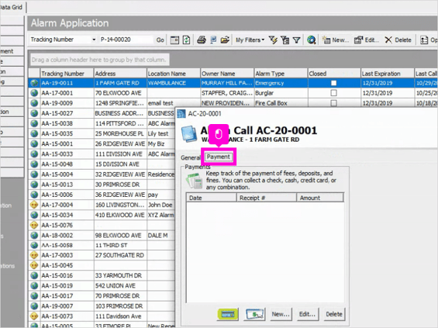Click the open folder icon
Viewport: 438px width, 328px height.
click(x=225, y=40)
